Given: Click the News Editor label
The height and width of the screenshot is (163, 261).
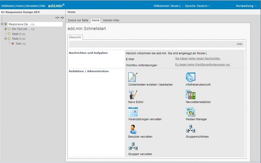Looking at the screenshot, I should point(136,102).
